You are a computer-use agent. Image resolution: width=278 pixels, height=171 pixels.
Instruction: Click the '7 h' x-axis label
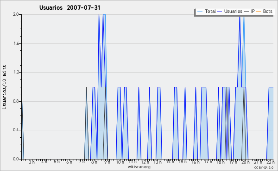[x=82, y=162]
